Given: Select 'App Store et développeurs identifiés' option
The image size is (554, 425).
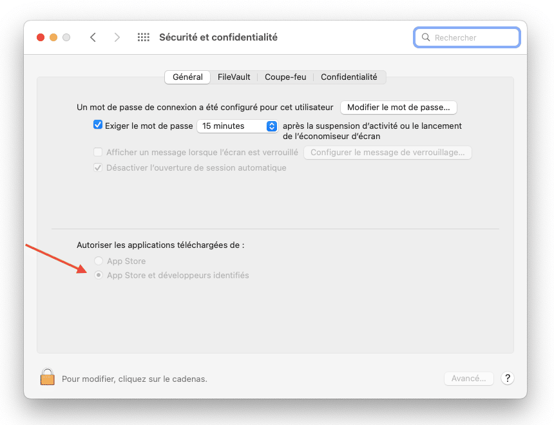Looking at the screenshot, I should click(x=99, y=275).
